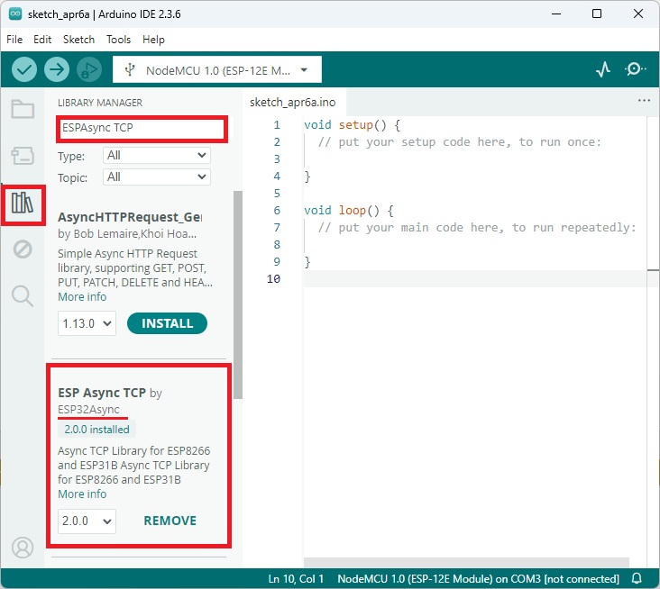The height and width of the screenshot is (589, 660).
Task: Remove the ESP Async TCP library
Action: pos(170,521)
